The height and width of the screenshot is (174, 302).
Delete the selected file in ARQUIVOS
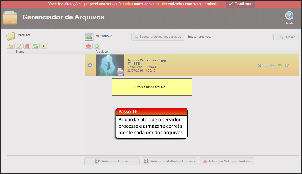point(89,46)
